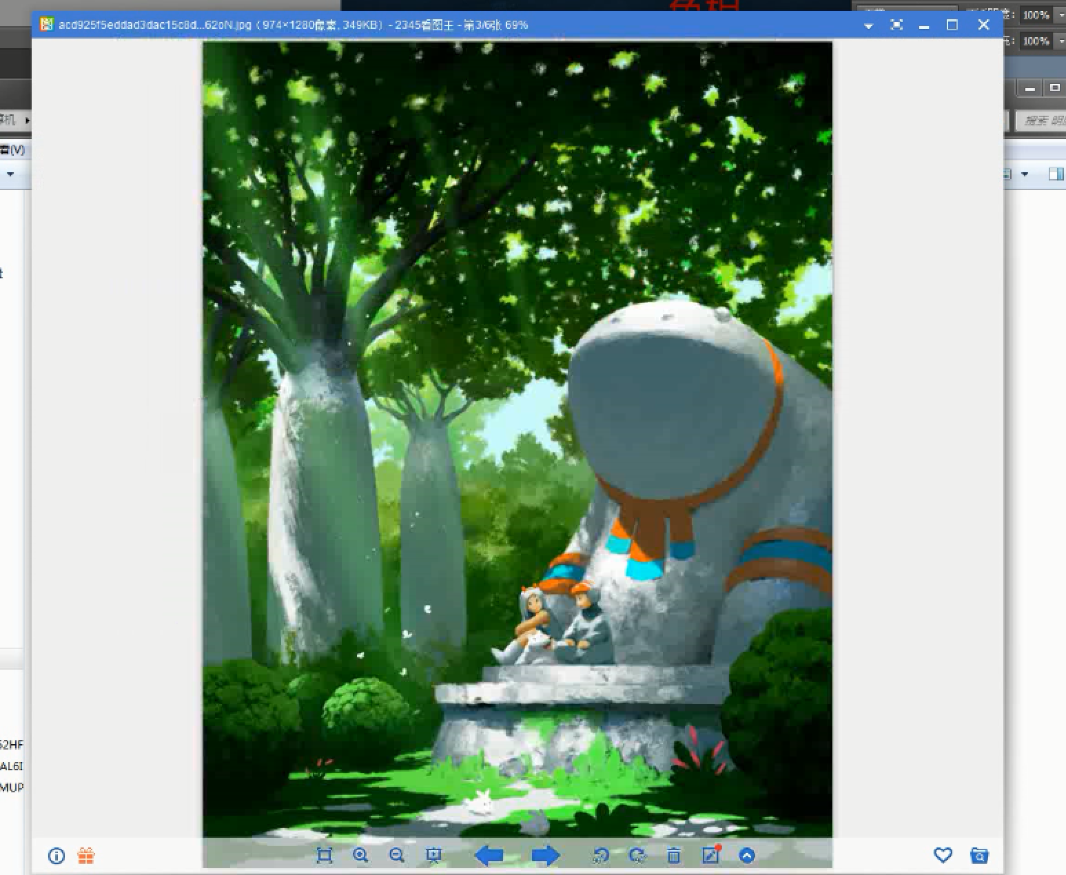Go to previous image with left arrow

tap(489, 856)
